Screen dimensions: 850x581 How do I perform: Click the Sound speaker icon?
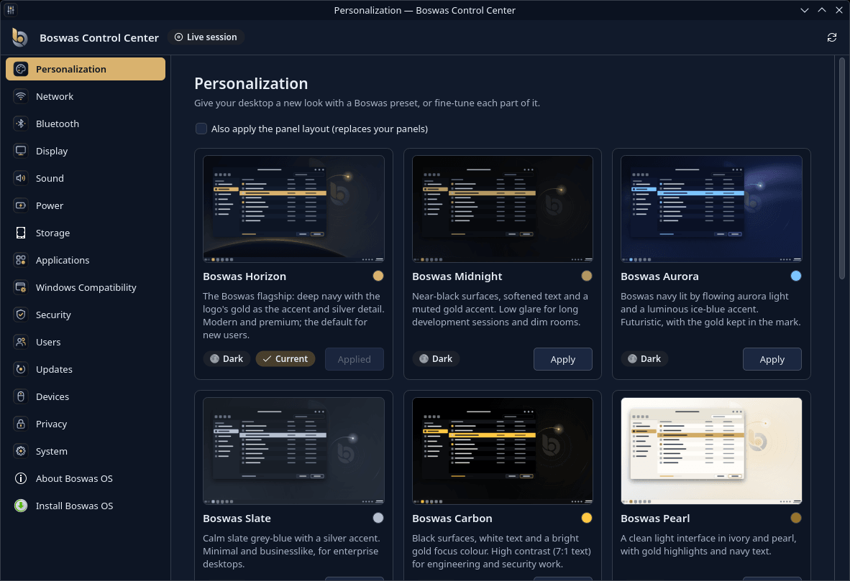(21, 178)
